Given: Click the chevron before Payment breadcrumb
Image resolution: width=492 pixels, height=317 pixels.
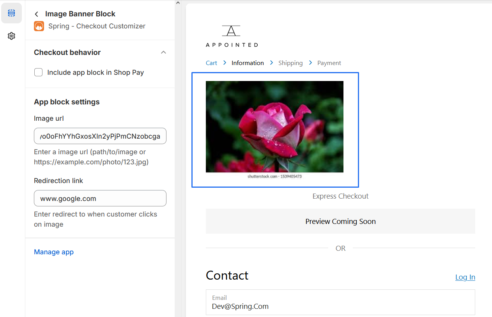Looking at the screenshot, I should coord(310,63).
